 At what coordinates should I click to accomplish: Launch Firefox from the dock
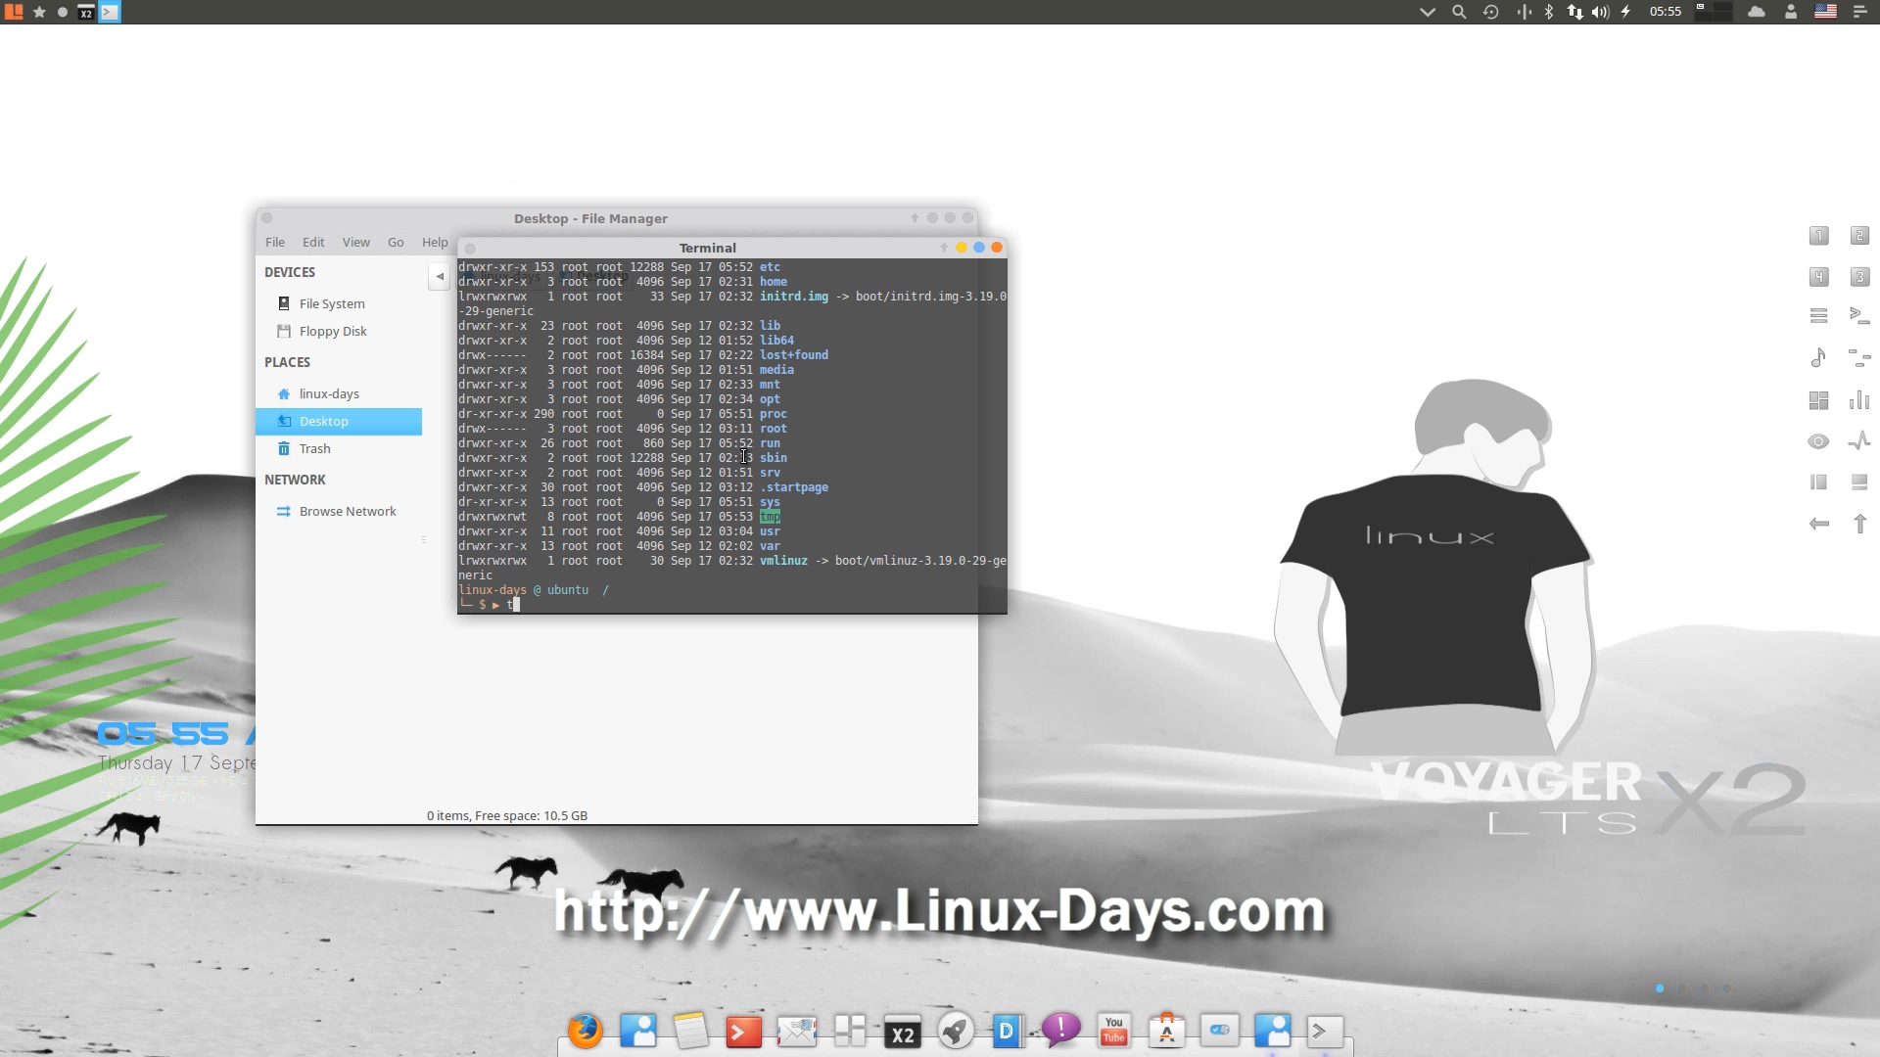(586, 1031)
